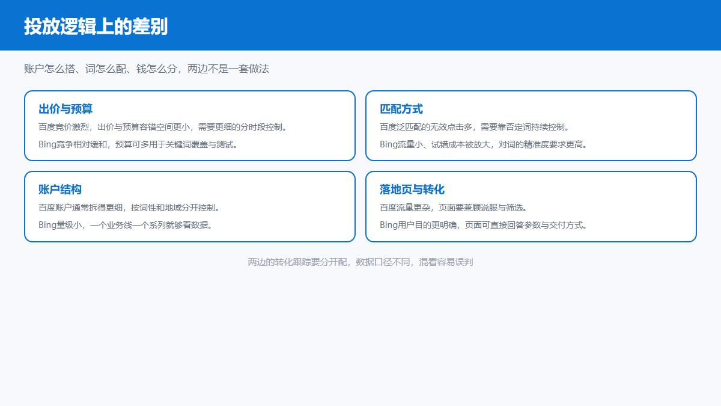Click the 落地页与转化 card heading
This screenshot has height=406, width=721.
point(412,189)
